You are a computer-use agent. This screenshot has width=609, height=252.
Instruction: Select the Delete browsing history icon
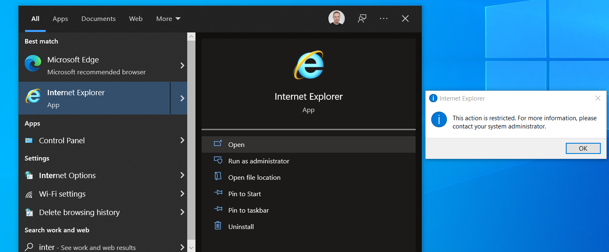pos(29,212)
